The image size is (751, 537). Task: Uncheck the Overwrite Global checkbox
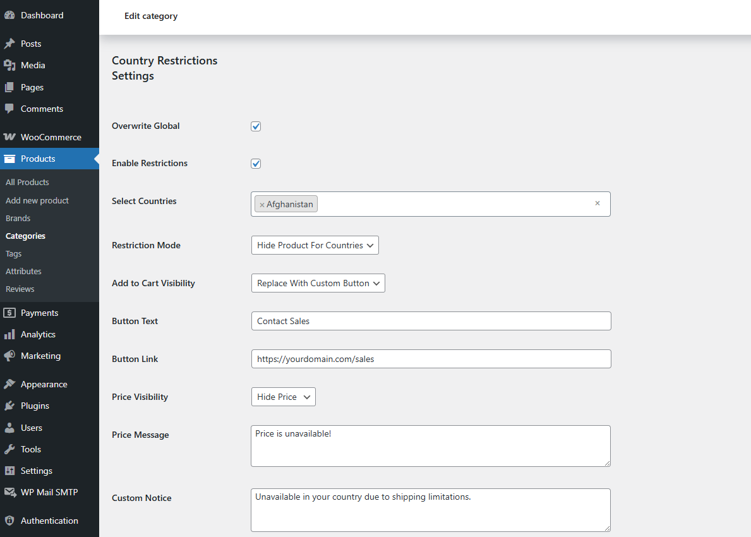click(256, 126)
